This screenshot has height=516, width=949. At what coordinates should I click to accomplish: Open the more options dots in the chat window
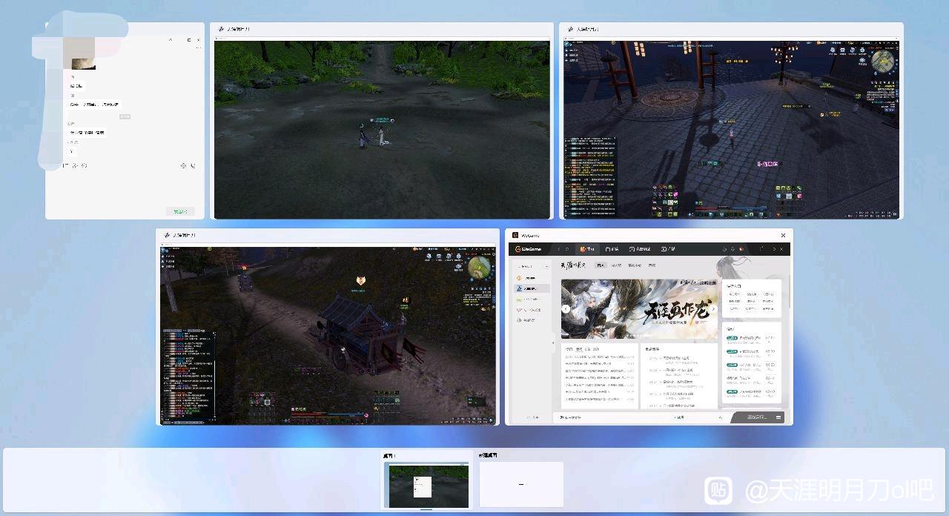[x=198, y=47]
